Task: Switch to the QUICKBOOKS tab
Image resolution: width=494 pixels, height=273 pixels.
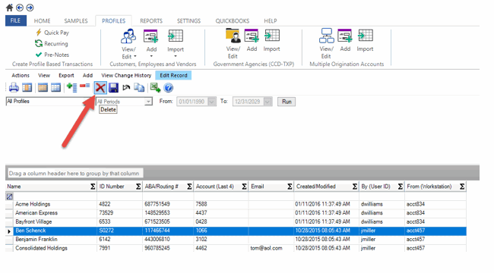Action: (233, 20)
